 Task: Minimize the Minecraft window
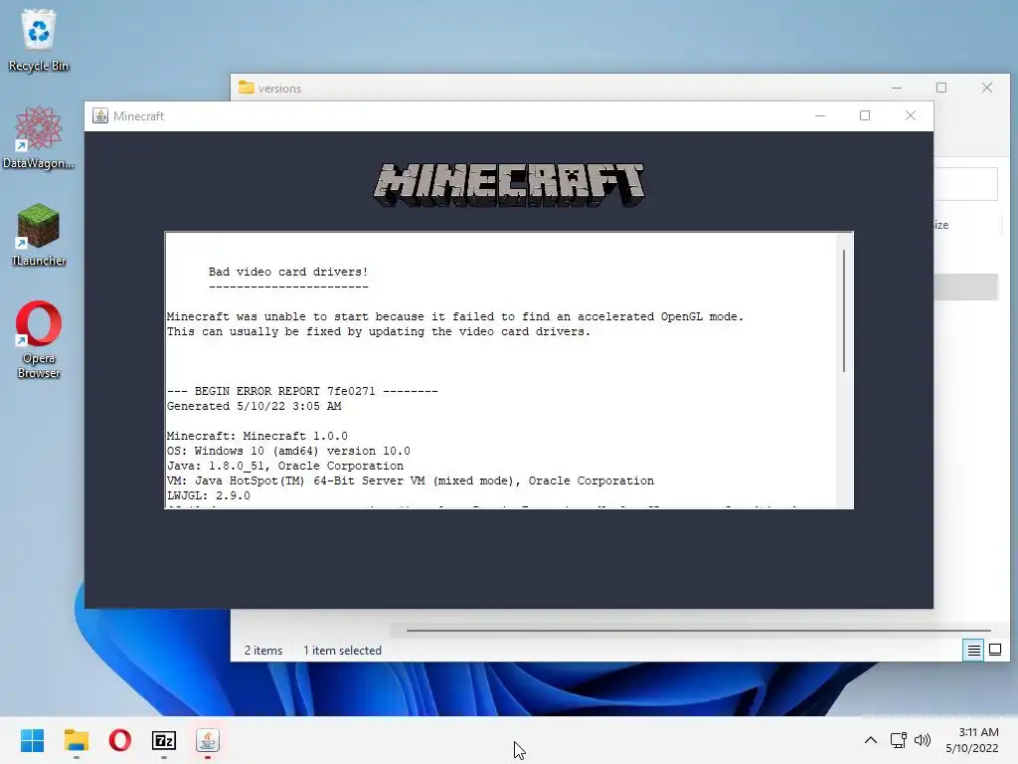pos(820,115)
